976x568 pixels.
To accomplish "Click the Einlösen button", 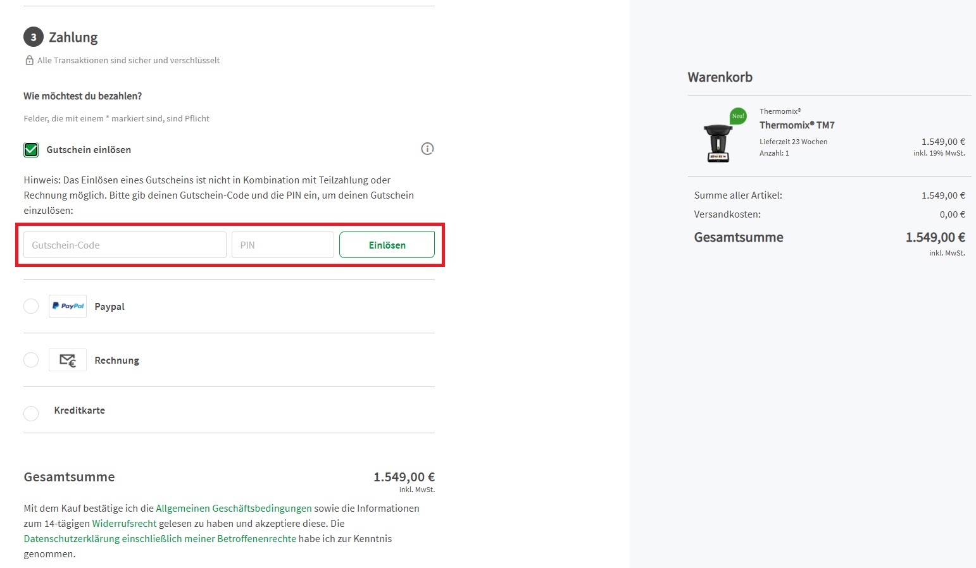I will [x=387, y=245].
